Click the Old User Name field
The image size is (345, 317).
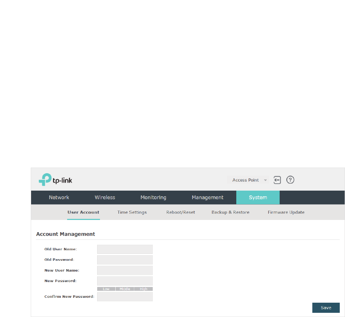click(x=125, y=249)
